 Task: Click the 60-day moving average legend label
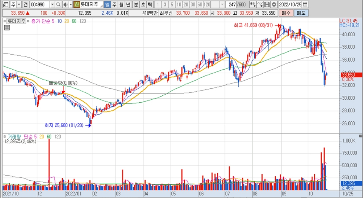[x=74, y=21]
